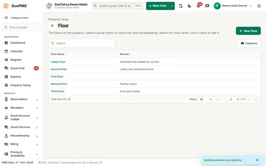This screenshot has height=166, width=266.
Task: Click the Reception bell icon
Action: tap(6, 108)
